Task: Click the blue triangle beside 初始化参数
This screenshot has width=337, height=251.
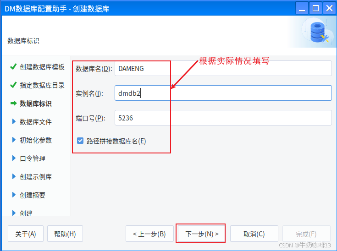Action: click(x=14, y=140)
